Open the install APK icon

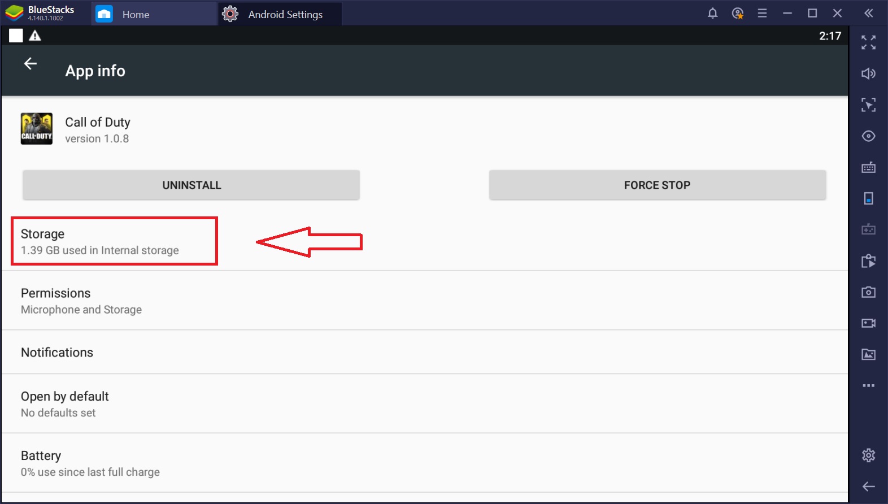(x=869, y=260)
